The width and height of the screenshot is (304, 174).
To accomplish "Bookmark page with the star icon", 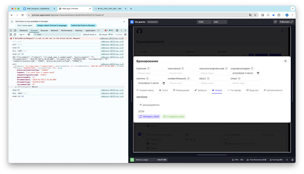I will point(256,15).
